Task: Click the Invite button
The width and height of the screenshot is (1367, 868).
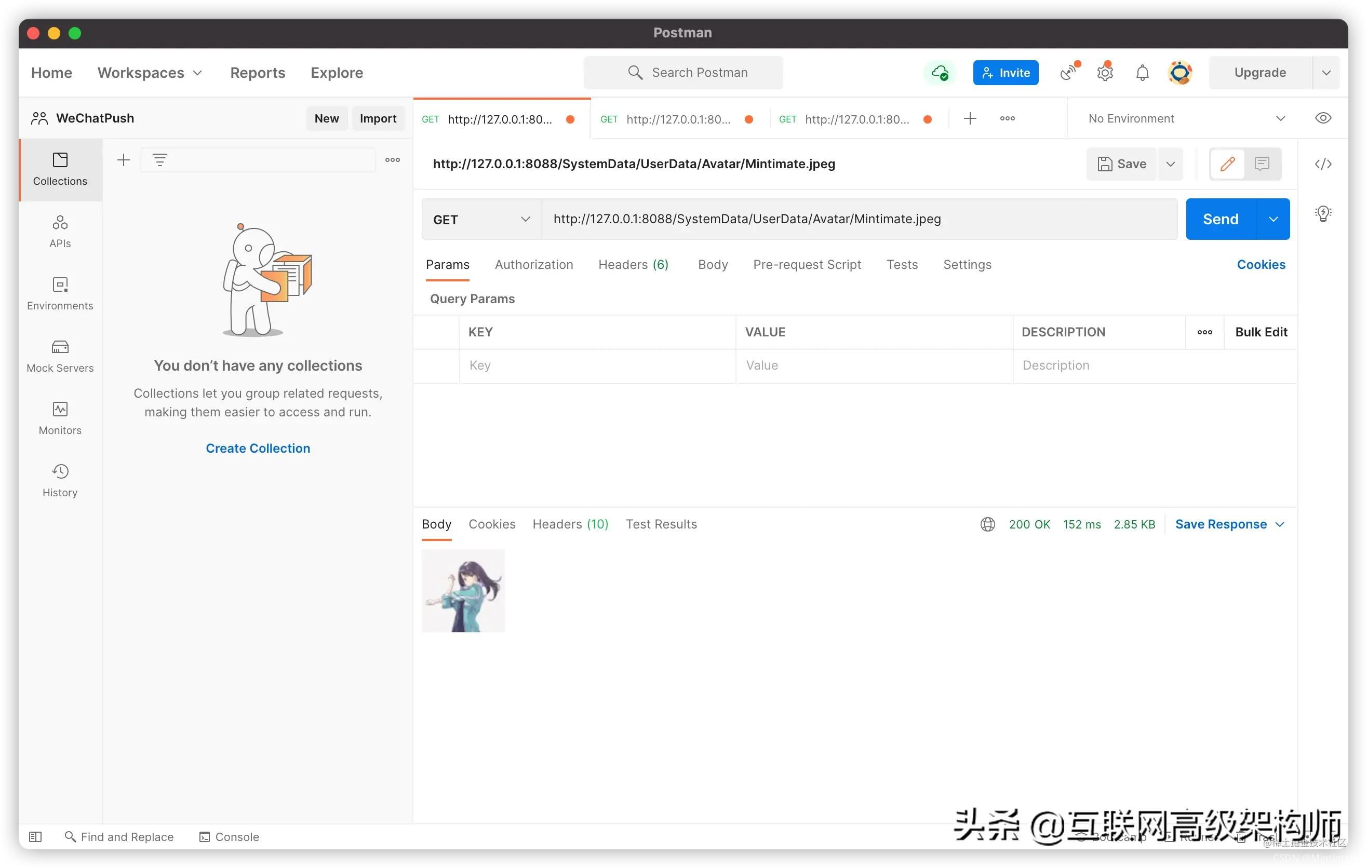Action: coord(1006,73)
